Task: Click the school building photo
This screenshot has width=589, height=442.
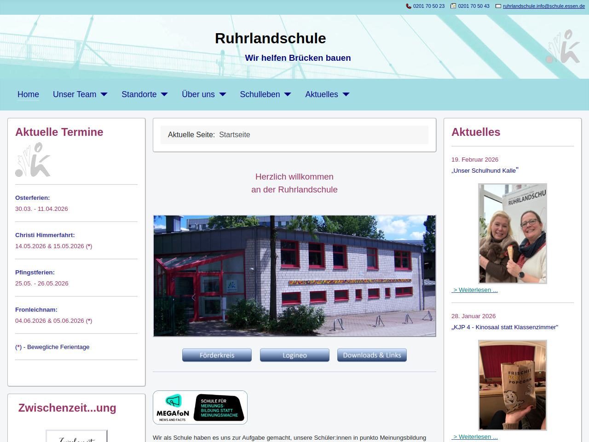Action: (x=294, y=276)
